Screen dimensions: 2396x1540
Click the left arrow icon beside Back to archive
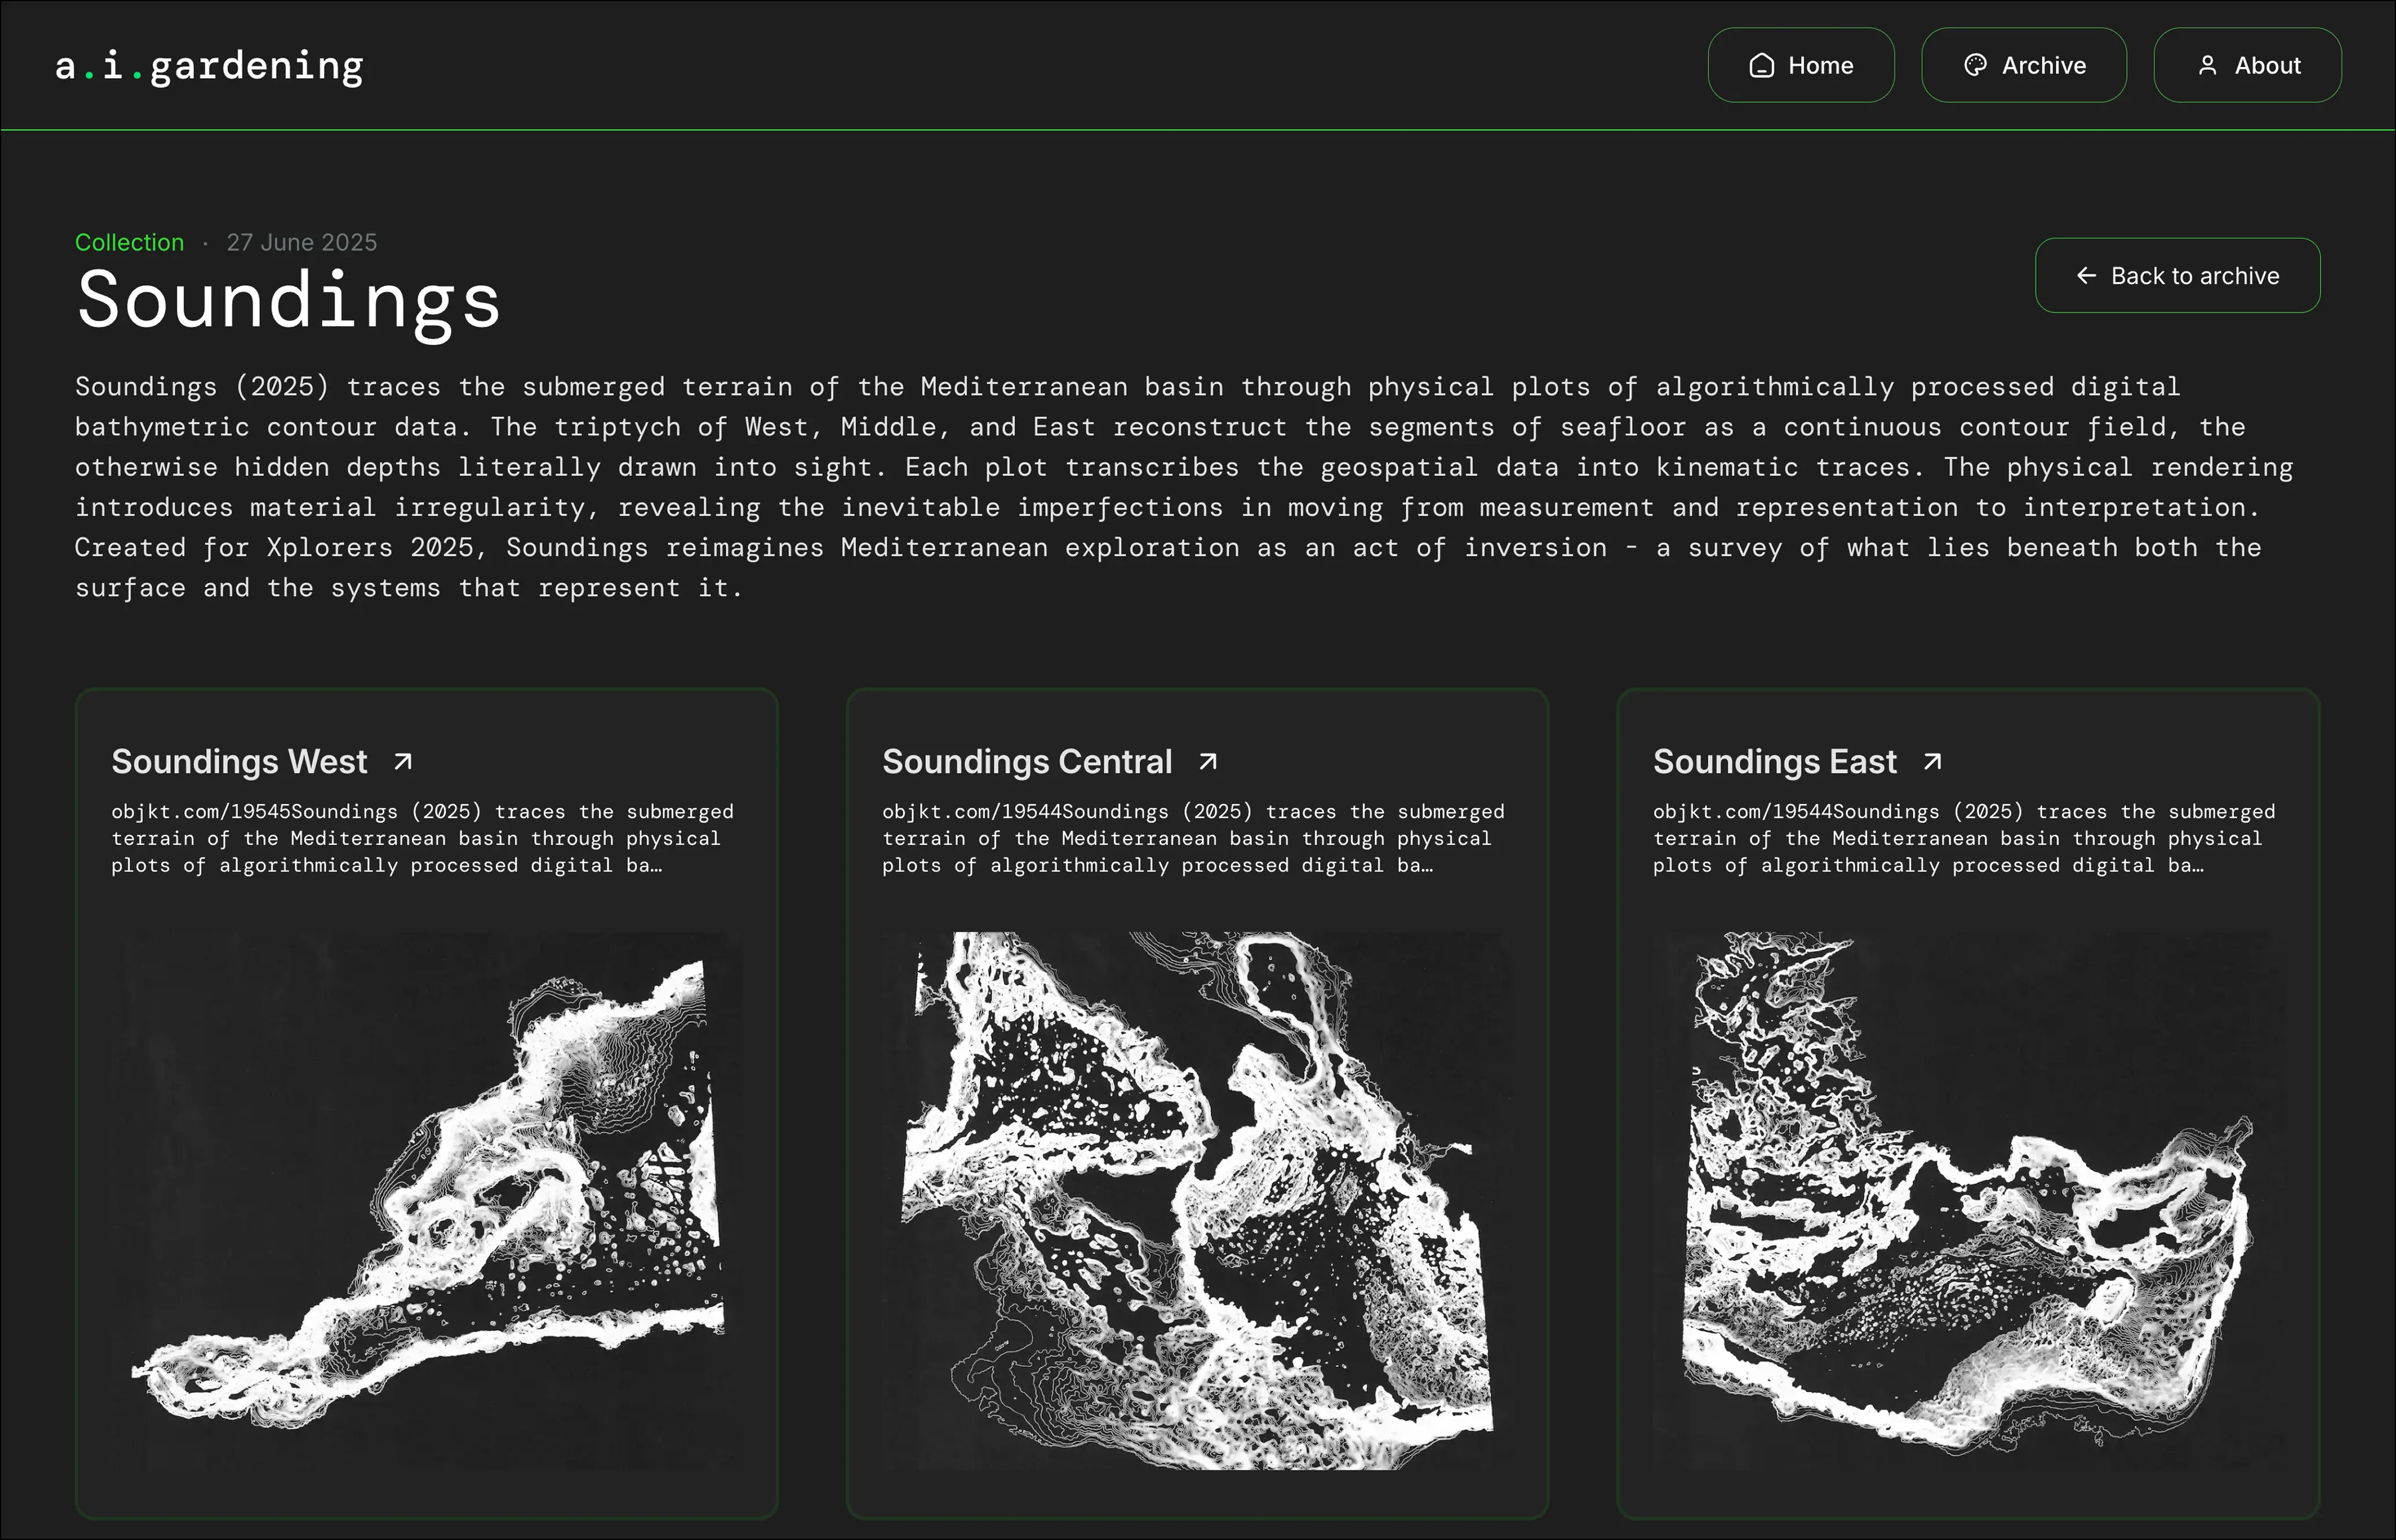[x=2086, y=275]
